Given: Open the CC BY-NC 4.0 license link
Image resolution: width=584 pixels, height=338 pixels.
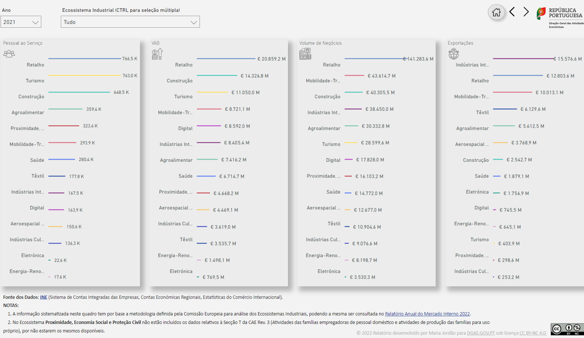Looking at the screenshot, I should pos(532,333).
